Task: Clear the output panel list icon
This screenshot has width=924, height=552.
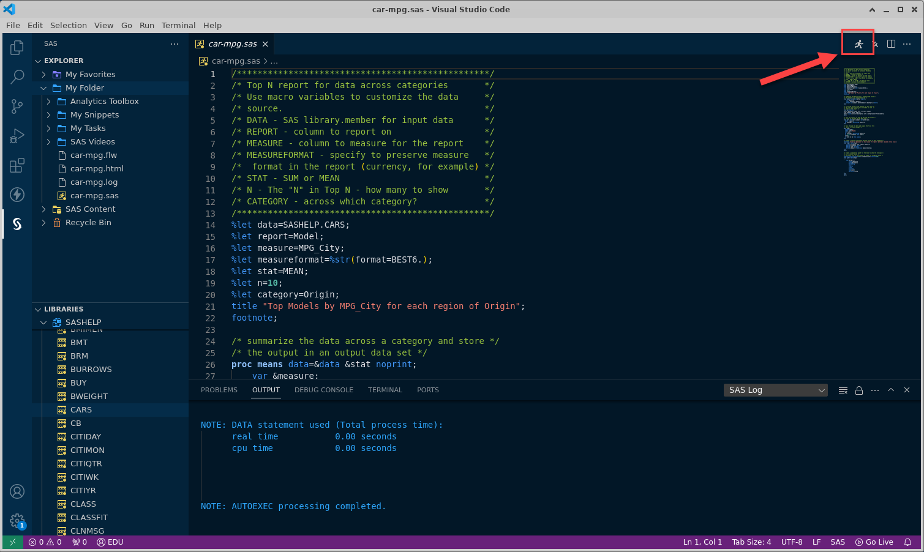Action: [843, 390]
